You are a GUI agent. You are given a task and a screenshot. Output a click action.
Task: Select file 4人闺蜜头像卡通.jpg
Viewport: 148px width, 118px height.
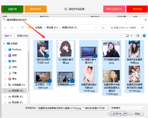[66, 52]
